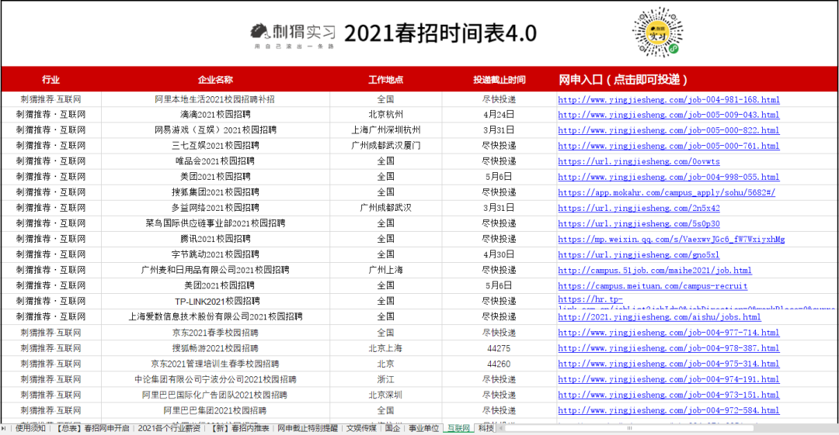Click the 刺猬实习 logo in header
This screenshot has width=839, height=435.
293,35
